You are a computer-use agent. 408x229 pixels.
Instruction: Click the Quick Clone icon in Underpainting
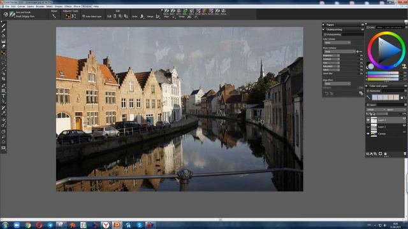pos(361,94)
